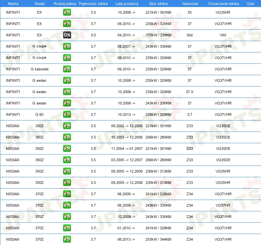This screenshot has height=245, width=261.
Task: Select the 30d body cell
Action: tap(190, 35)
